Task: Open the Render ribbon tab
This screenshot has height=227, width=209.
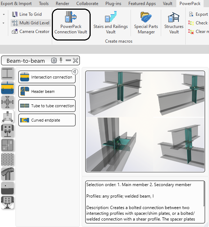Action: 63,4
